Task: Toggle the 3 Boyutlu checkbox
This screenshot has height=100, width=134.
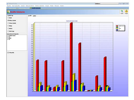Action: tap(8, 53)
